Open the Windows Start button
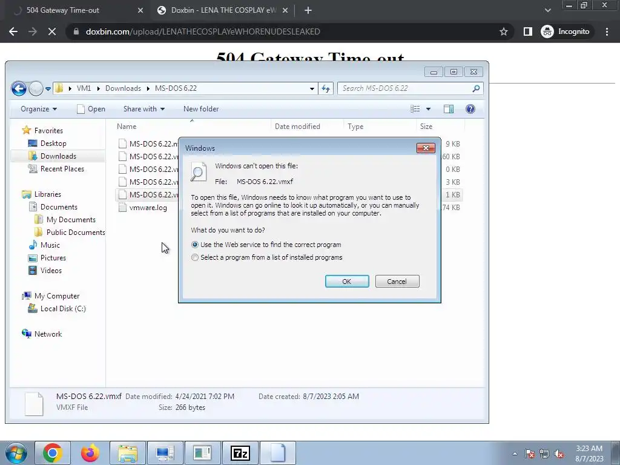620x465 pixels. [x=16, y=453]
